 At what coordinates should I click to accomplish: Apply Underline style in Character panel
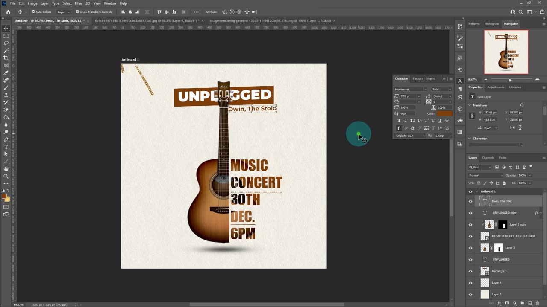(440, 121)
